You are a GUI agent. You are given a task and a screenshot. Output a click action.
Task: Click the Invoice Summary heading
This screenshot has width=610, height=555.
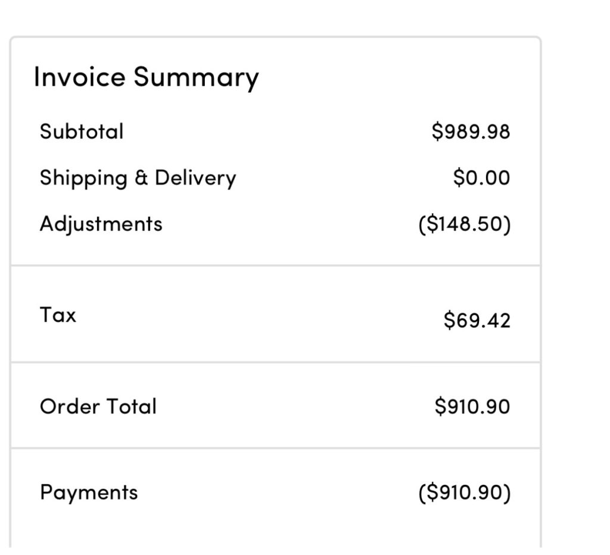click(146, 77)
